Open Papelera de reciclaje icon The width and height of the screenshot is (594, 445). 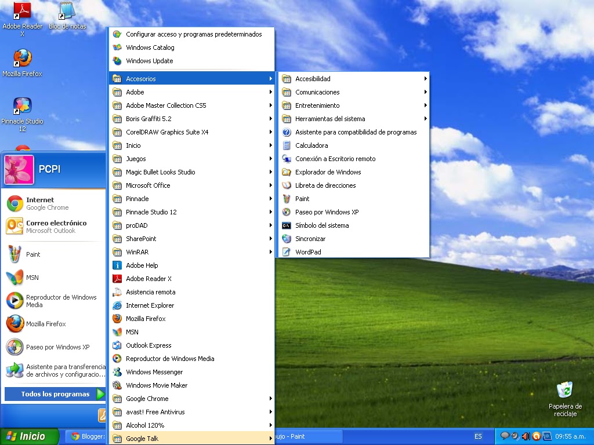[565, 390]
